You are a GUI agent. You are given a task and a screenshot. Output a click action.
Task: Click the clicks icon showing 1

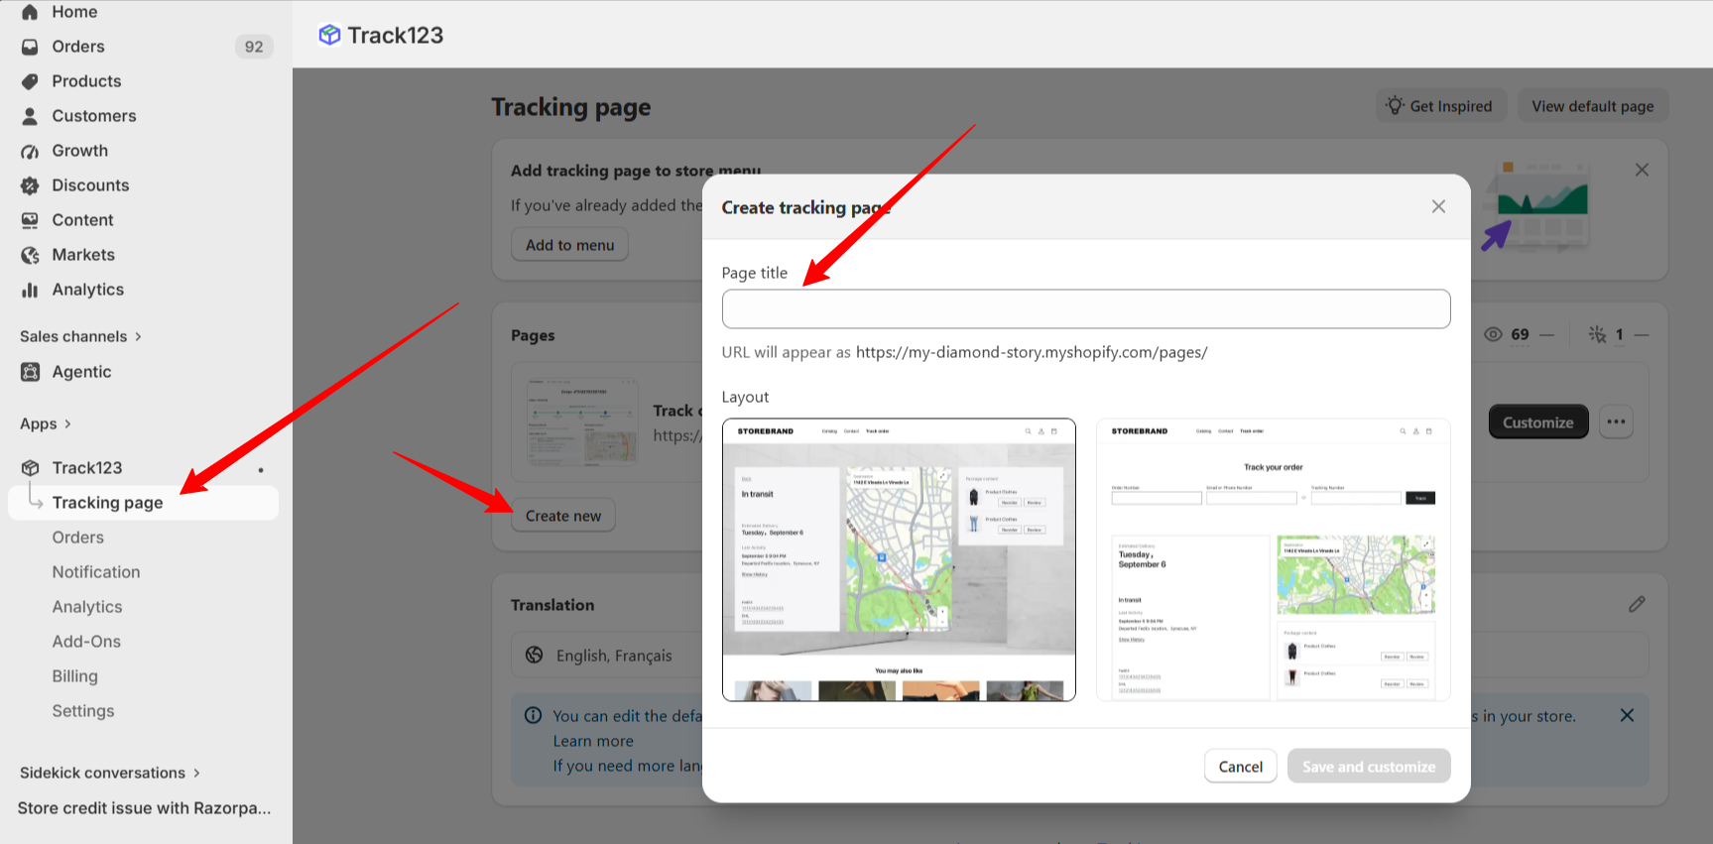click(1597, 334)
